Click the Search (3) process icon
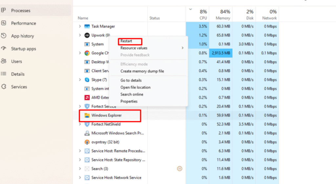The width and height of the screenshot is (336, 184). click(87, 169)
